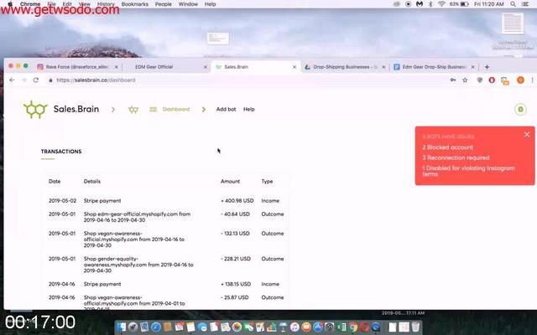Open the Window menu
The image size is (537, 335).
188,4
